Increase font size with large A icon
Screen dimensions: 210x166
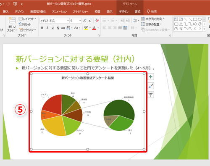click(85, 21)
